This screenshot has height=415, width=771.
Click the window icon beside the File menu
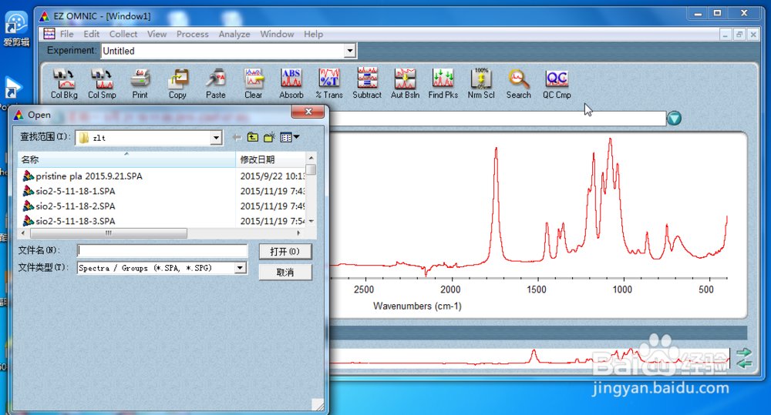tap(49, 34)
